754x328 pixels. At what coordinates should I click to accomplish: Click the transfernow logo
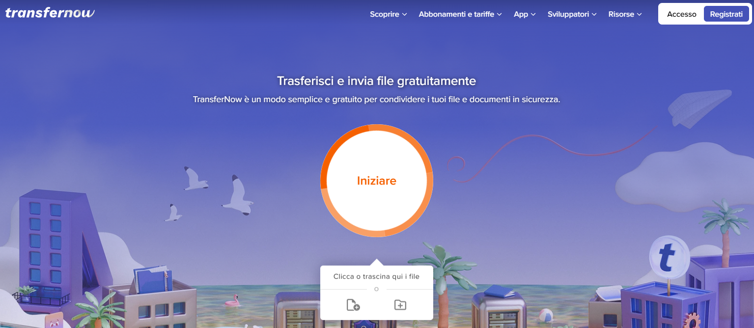[50, 13]
